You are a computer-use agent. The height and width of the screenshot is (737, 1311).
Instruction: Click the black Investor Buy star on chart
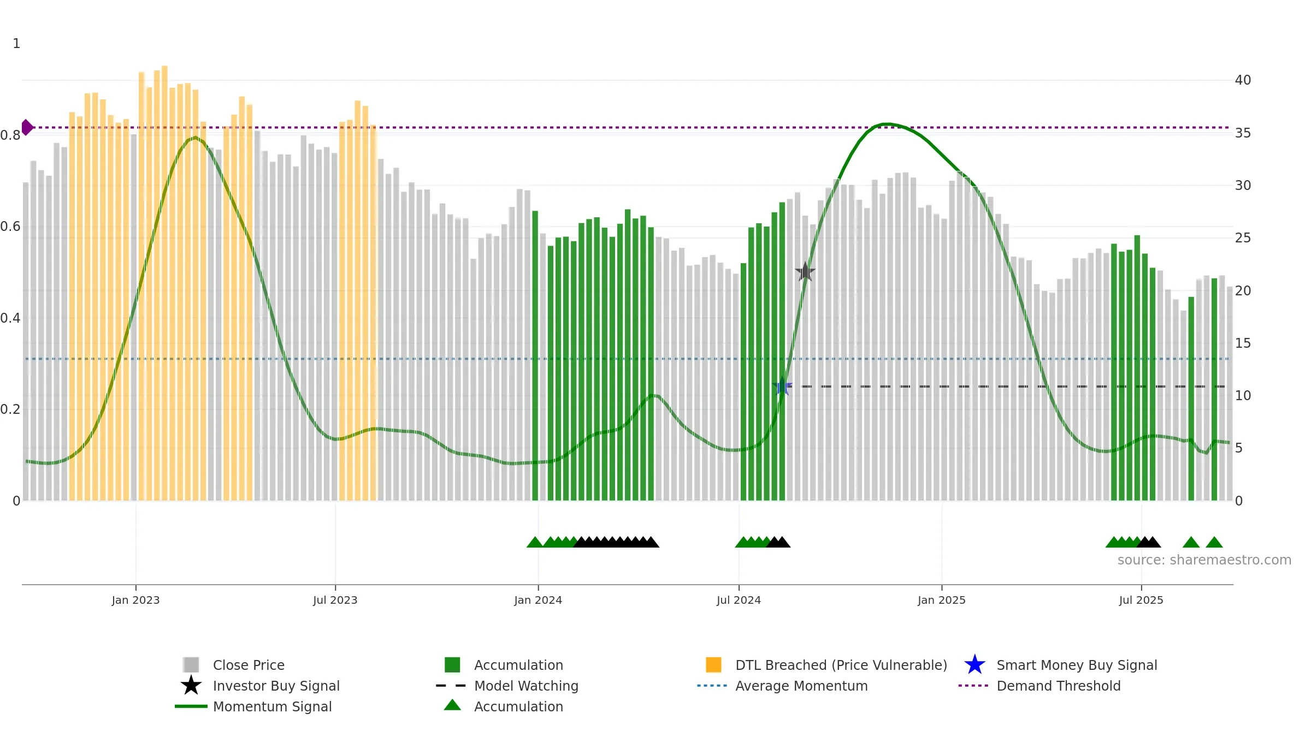click(x=805, y=271)
